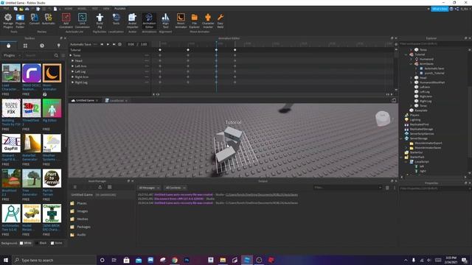Screen dimensions: 472x265
Task: Open Windows Start menu
Action: click(x=6, y=260)
